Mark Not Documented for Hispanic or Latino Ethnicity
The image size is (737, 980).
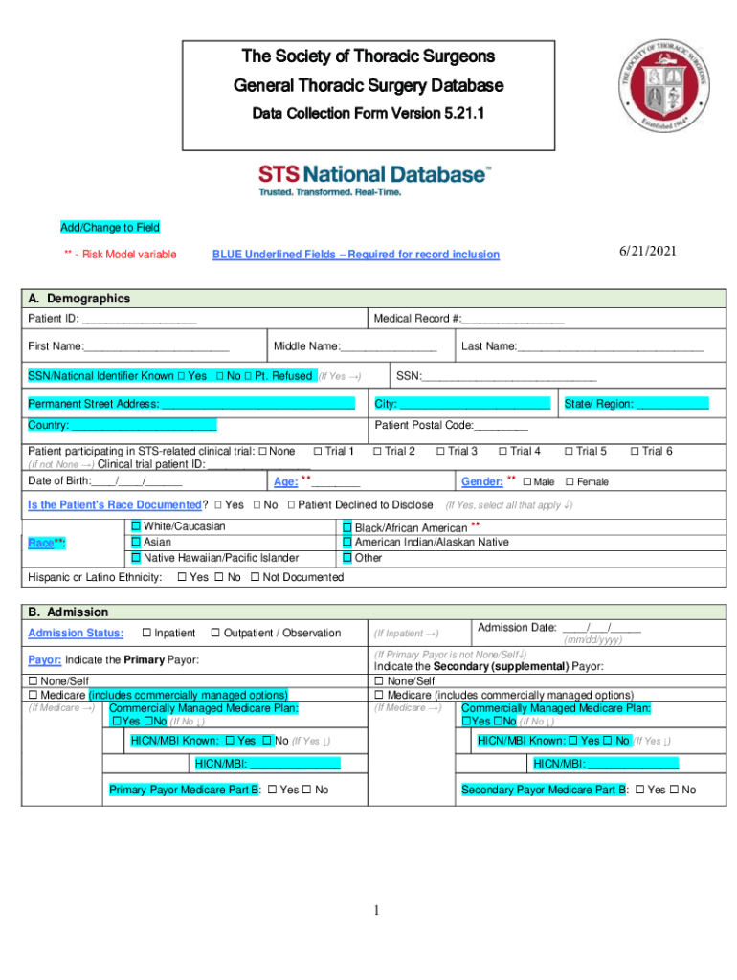[x=255, y=577]
